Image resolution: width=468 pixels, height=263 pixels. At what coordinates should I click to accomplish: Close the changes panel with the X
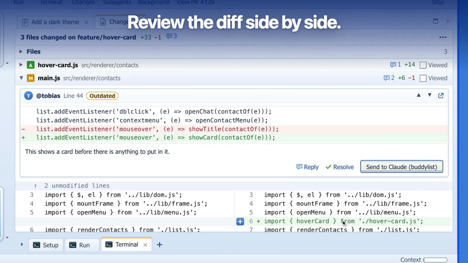pyautogui.click(x=448, y=21)
